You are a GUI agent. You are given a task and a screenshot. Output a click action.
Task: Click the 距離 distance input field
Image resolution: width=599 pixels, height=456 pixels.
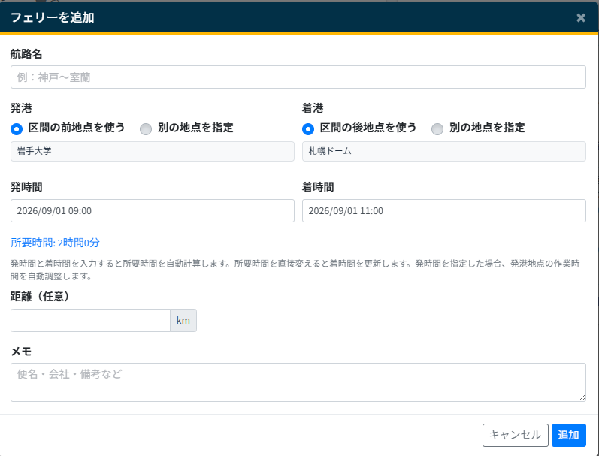tap(90, 321)
